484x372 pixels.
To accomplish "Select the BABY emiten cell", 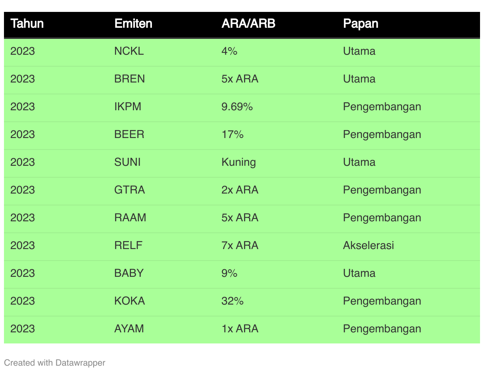I will tap(129, 273).
